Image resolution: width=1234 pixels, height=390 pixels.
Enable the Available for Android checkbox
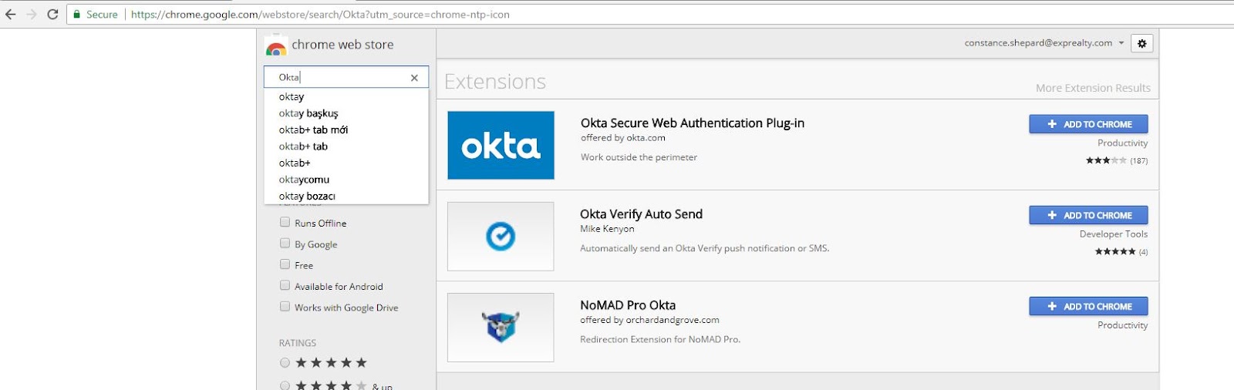pyautogui.click(x=285, y=285)
